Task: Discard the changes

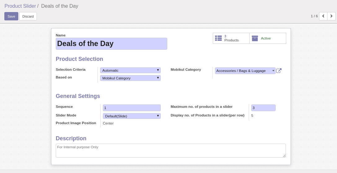Action: pos(28,16)
